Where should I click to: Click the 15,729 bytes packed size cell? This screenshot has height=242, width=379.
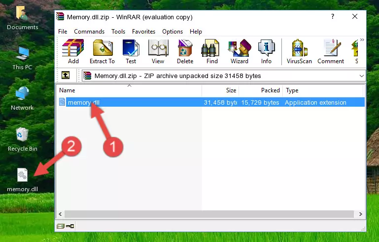260,102
